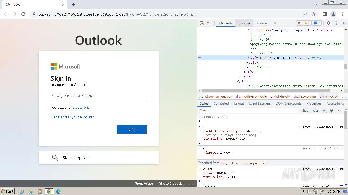Click address bar URL text

tap(117, 14)
